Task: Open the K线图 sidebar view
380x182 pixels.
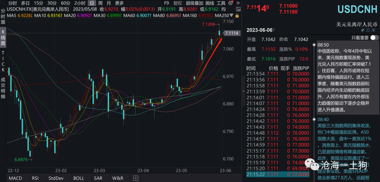Action: coord(3,38)
